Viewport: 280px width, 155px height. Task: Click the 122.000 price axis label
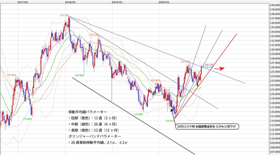[x=275, y=85]
